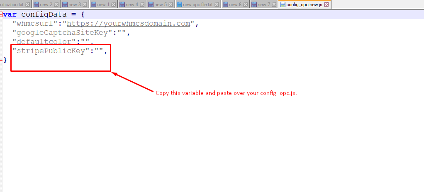Click the 'var' keyword in line one
This screenshot has width=424, height=192.
point(10,14)
